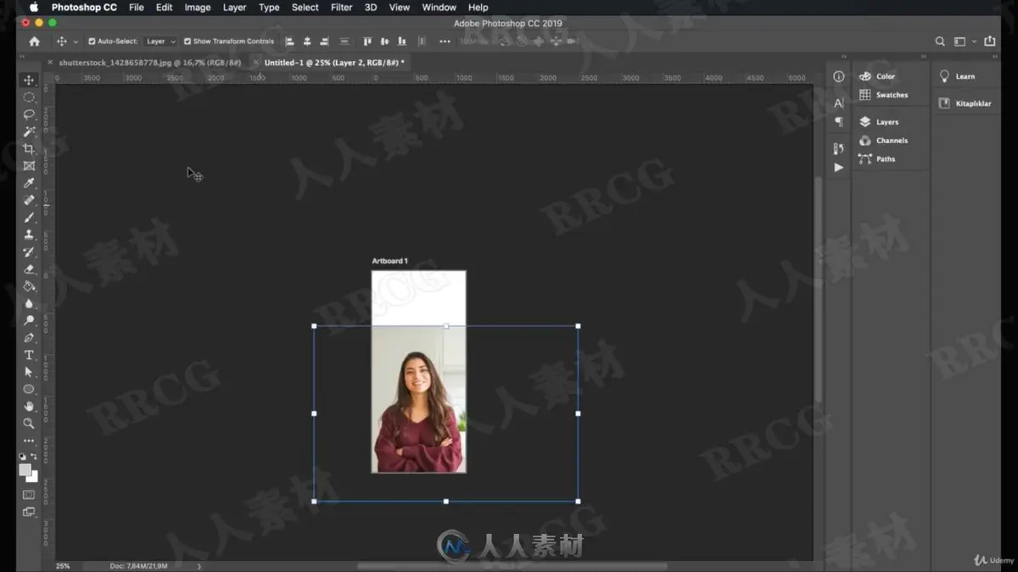Change screen mode icon
Screen dimensions: 1018x572
point(29,512)
